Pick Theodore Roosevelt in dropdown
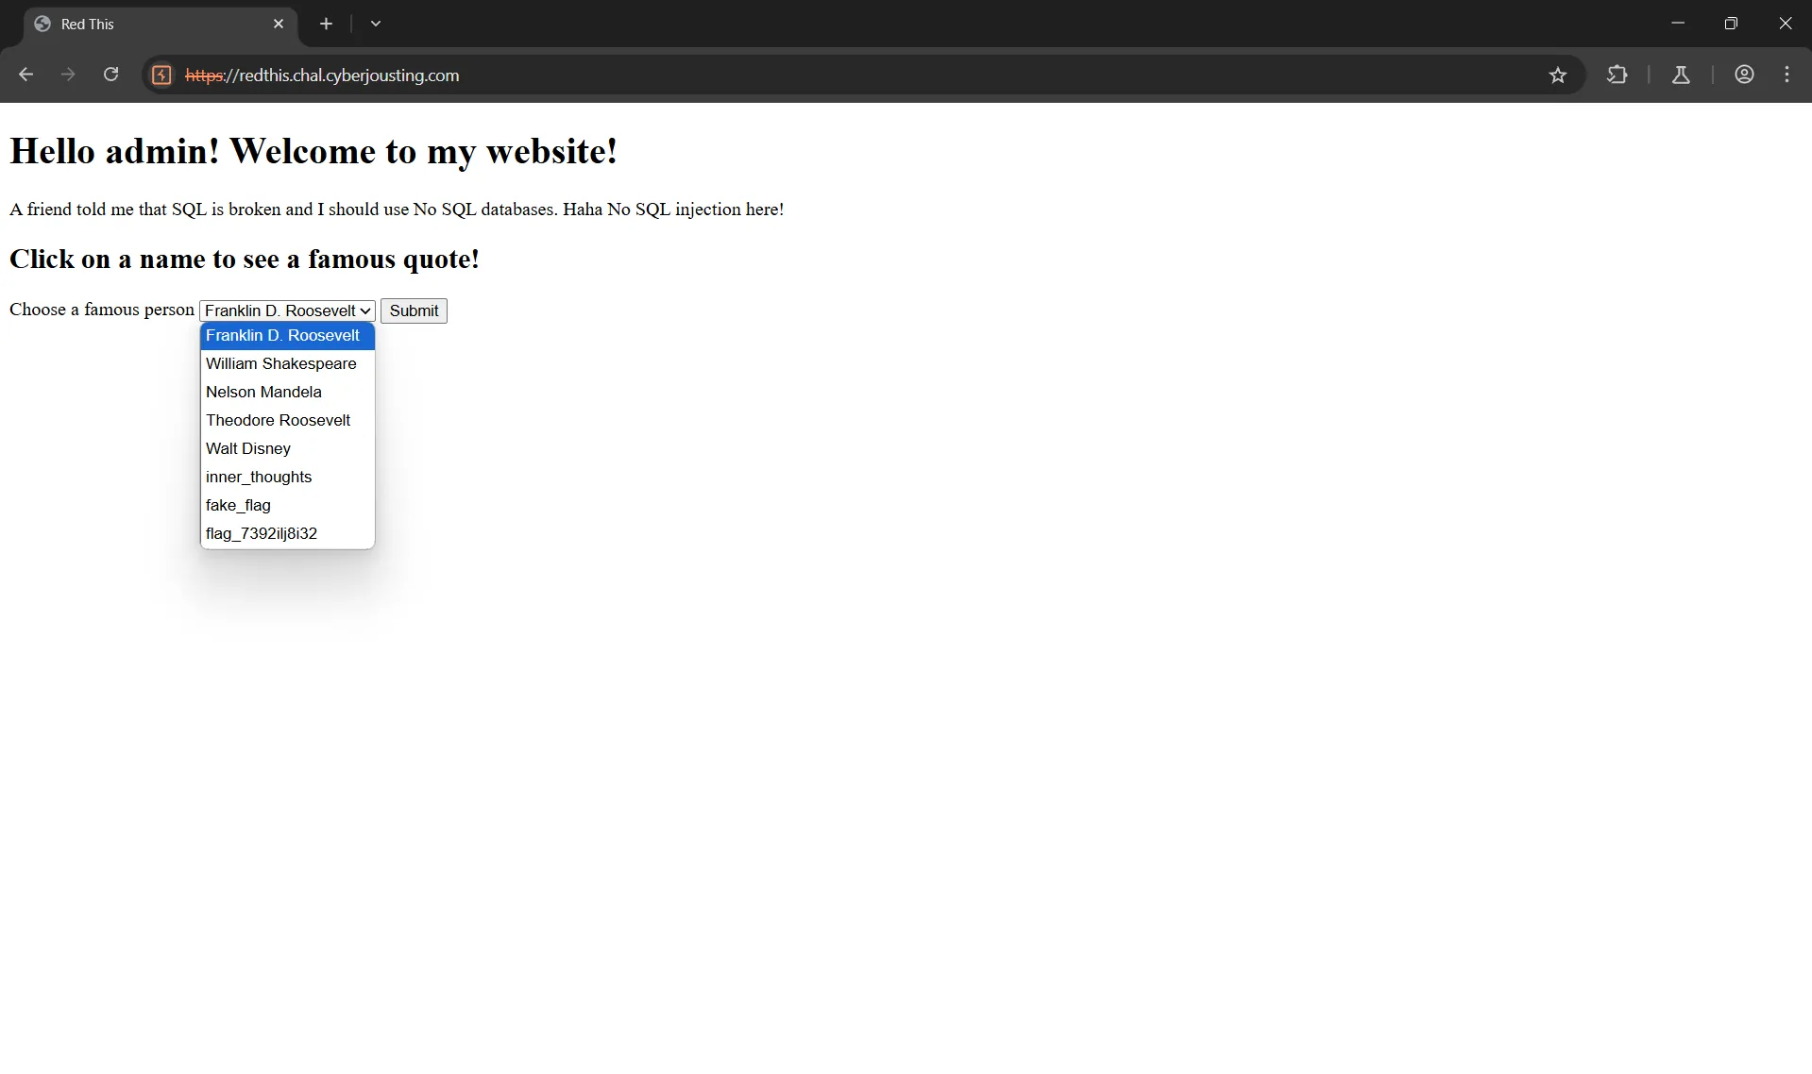This screenshot has height=1074, width=1812. point(279,420)
